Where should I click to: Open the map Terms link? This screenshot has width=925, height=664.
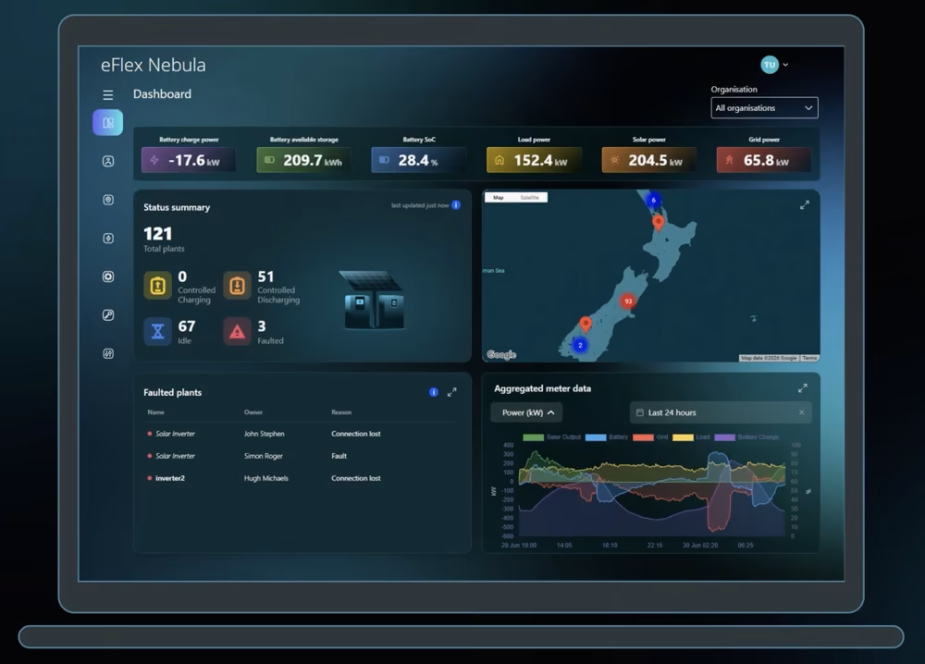tap(809, 358)
